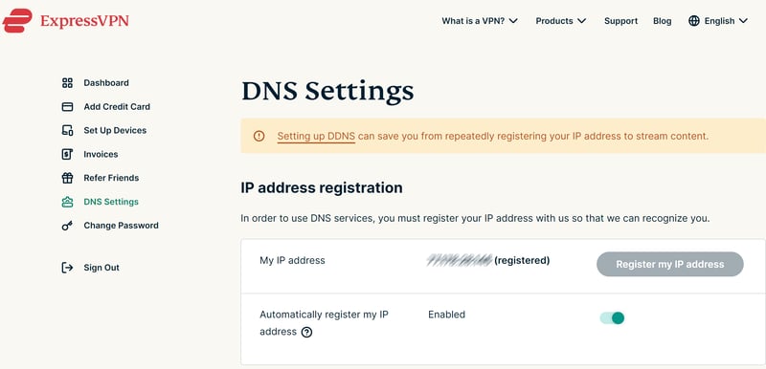Disable automatic IP address registration toggle
This screenshot has width=766, height=369.
pos(612,318)
